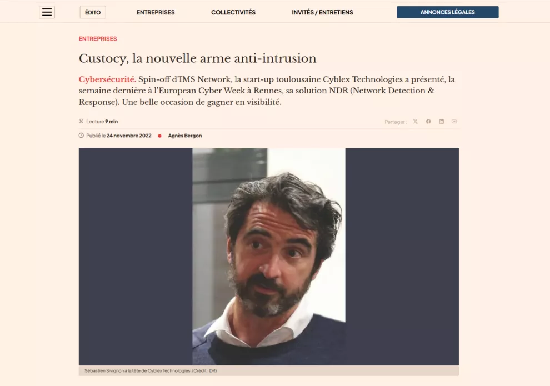The image size is (550, 386).
Task: Click the photo caption about Sébastien Sivignon
Action: (x=151, y=370)
